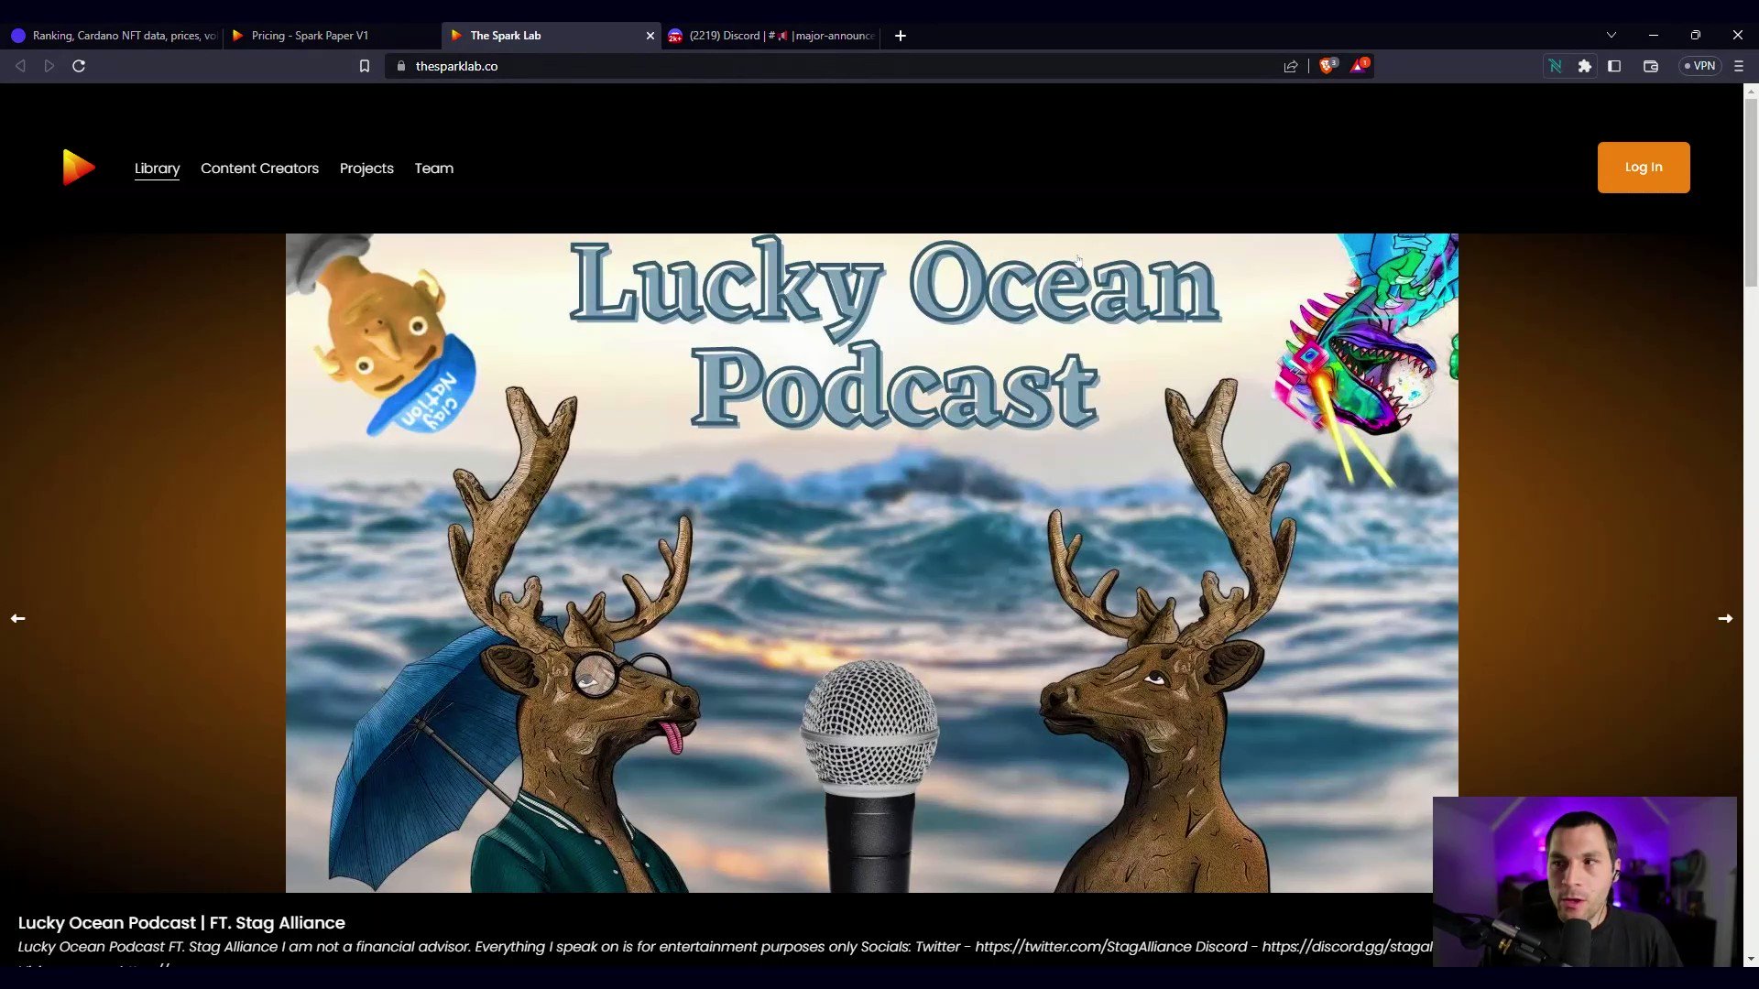The image size is (1759, 989).
Task: Click the Spark Lab play logo
Action: pos(78,168)
